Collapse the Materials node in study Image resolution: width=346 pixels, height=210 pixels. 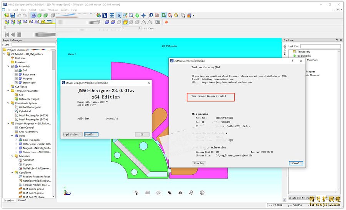[12, 156]
